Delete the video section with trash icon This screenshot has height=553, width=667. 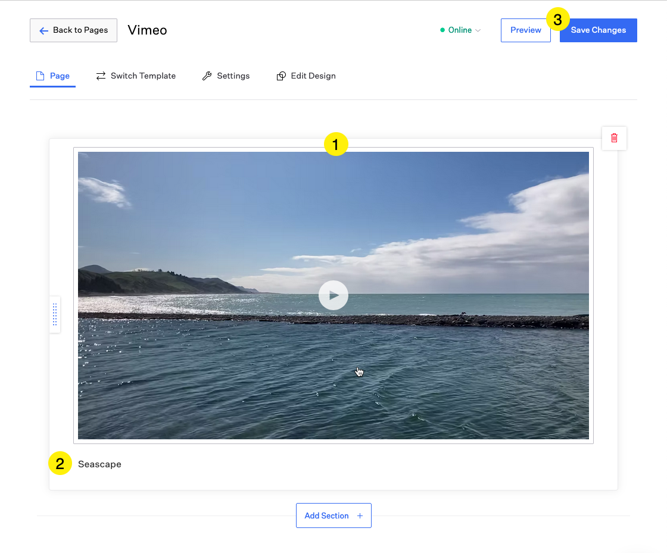pos(614,138)
